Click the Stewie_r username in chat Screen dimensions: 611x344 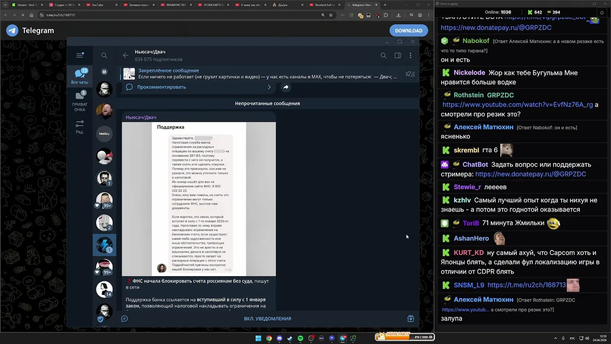pyautogui.click(x=467, y=187)
